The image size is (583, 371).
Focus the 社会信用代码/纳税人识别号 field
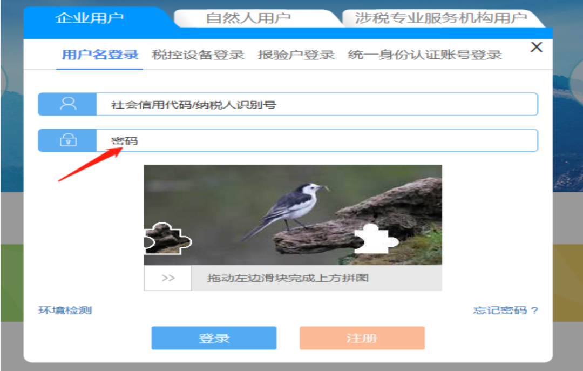point(317,104)
